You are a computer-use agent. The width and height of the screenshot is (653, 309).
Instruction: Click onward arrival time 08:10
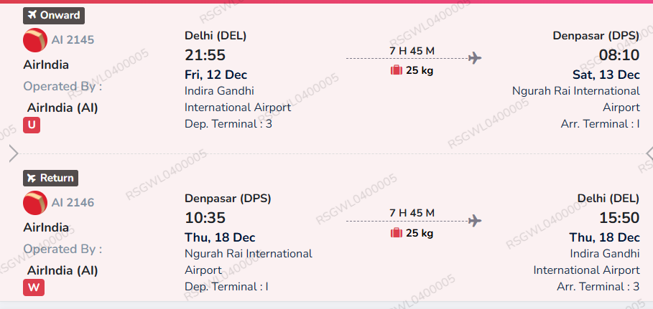click(619, 55)
